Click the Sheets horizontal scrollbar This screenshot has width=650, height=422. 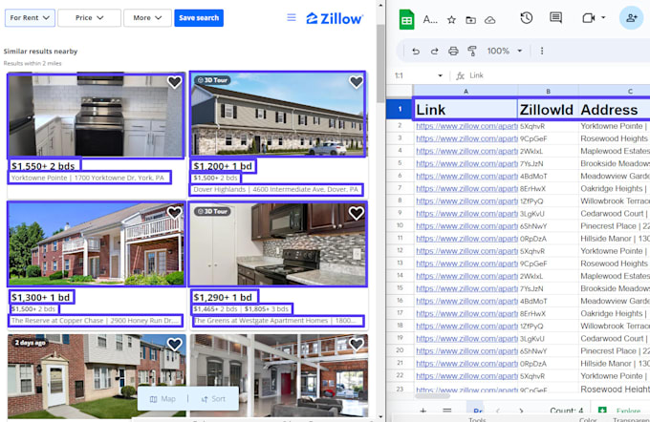[432, 395]
